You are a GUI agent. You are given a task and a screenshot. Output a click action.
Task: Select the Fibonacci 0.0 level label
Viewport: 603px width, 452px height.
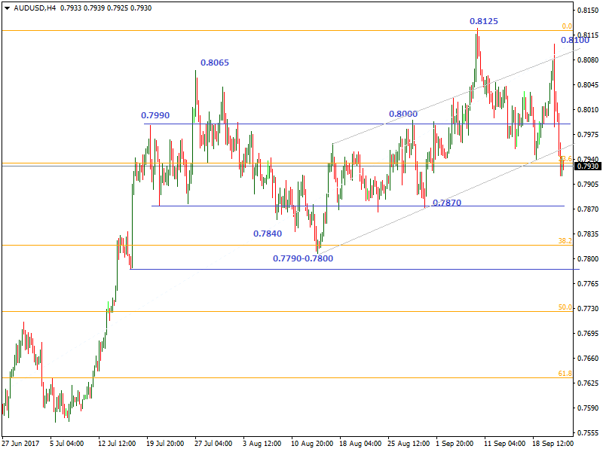566,26
